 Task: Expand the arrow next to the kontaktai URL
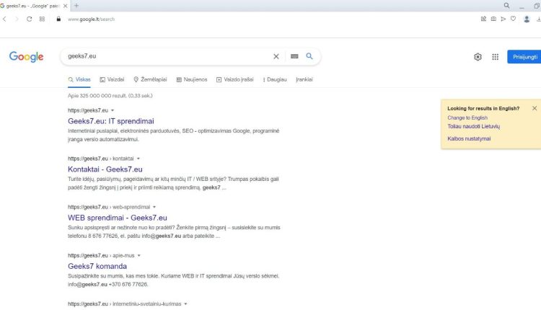138,159
